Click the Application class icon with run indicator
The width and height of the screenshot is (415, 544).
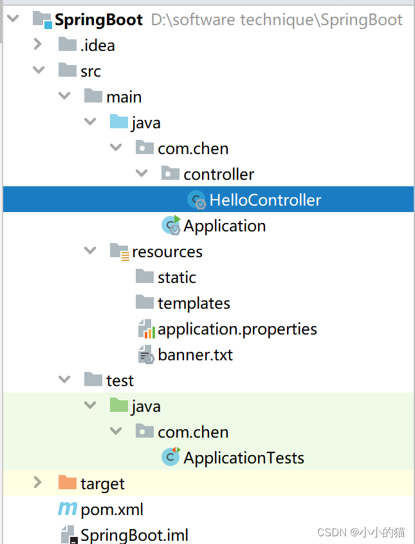click(171, 226)
